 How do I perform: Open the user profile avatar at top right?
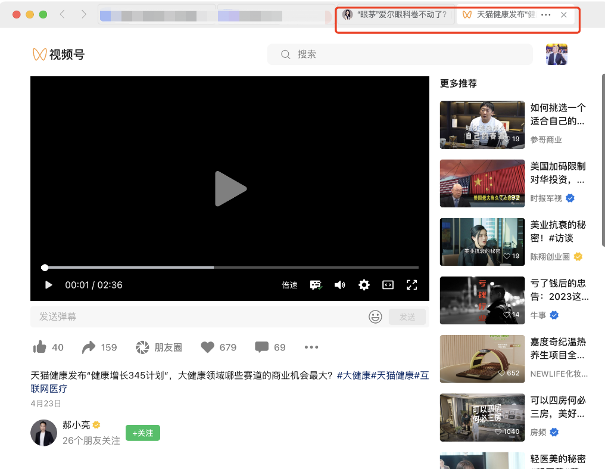556,54
